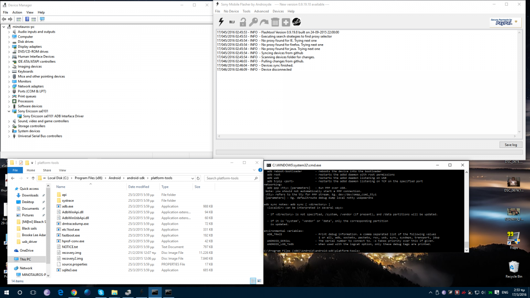The height and width of the screenshot is (298, 530).
Task: Click Save log in Flashtool
Action: (x=511, y=145)
